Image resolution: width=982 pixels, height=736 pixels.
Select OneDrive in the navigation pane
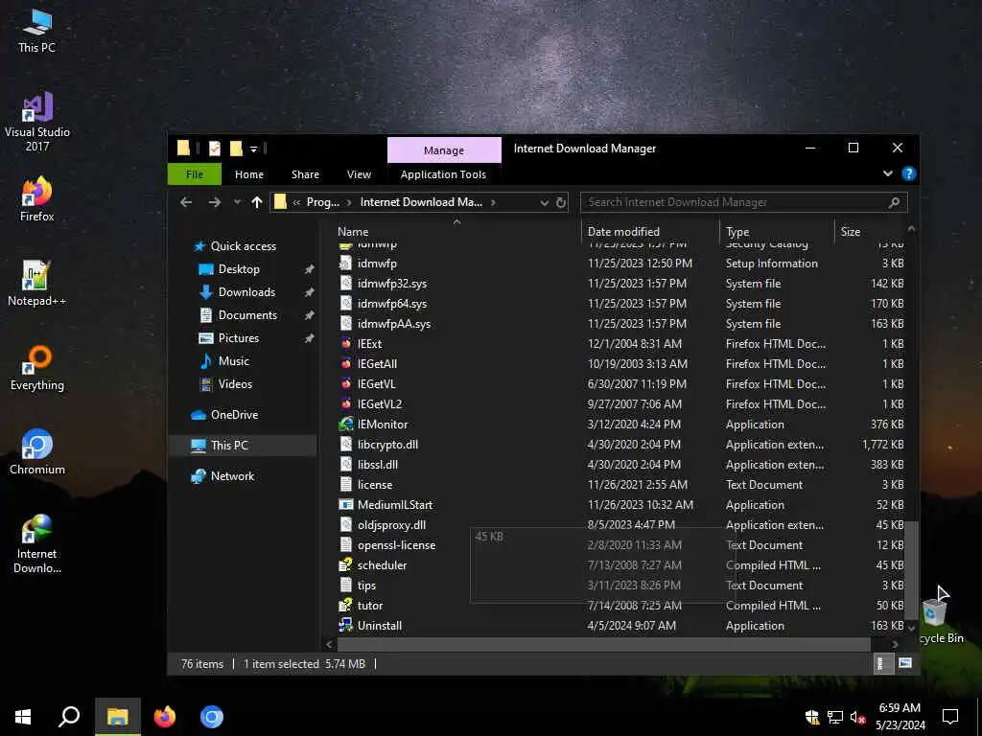click(234, 415)
